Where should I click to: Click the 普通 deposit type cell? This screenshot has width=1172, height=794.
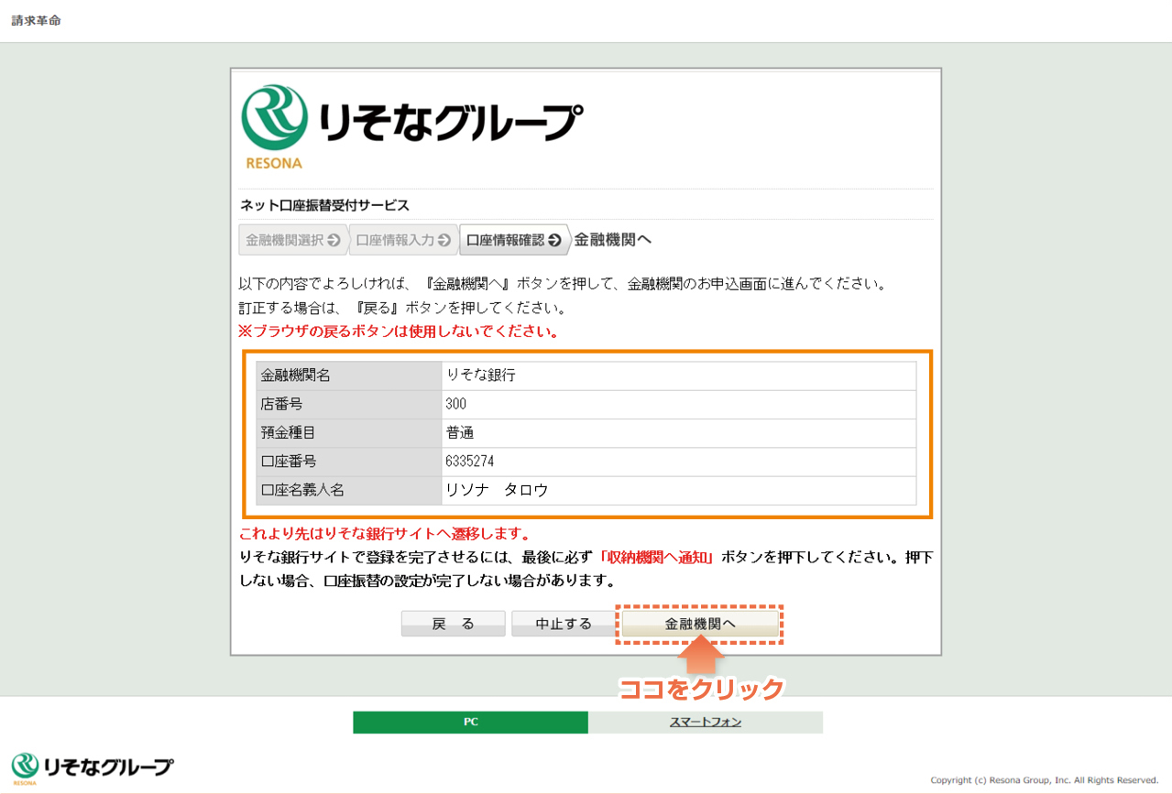(x=678, y=432)
